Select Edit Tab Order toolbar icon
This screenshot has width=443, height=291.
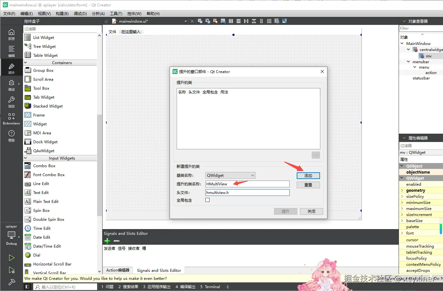223,21
